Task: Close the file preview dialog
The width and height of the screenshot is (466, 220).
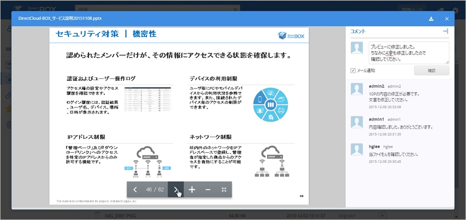Action: (447, 19)
